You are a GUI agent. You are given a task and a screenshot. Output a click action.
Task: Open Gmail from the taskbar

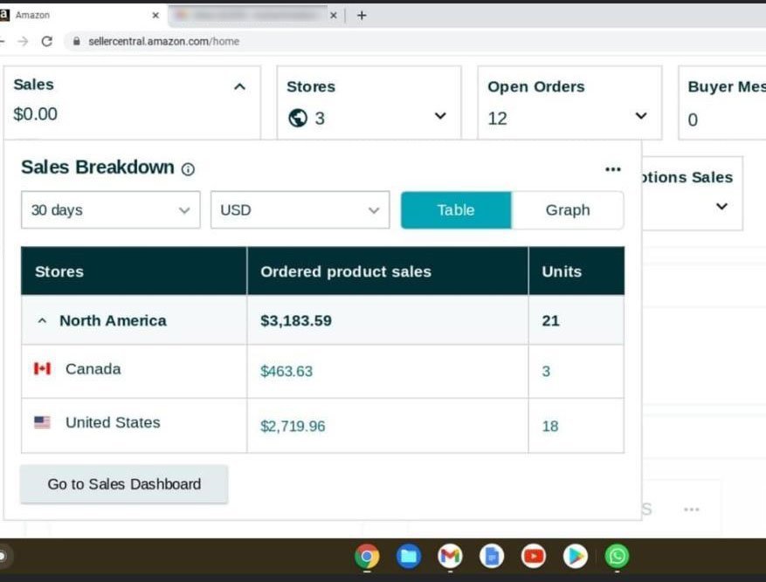pyautogui.click(x=450, y=556)
